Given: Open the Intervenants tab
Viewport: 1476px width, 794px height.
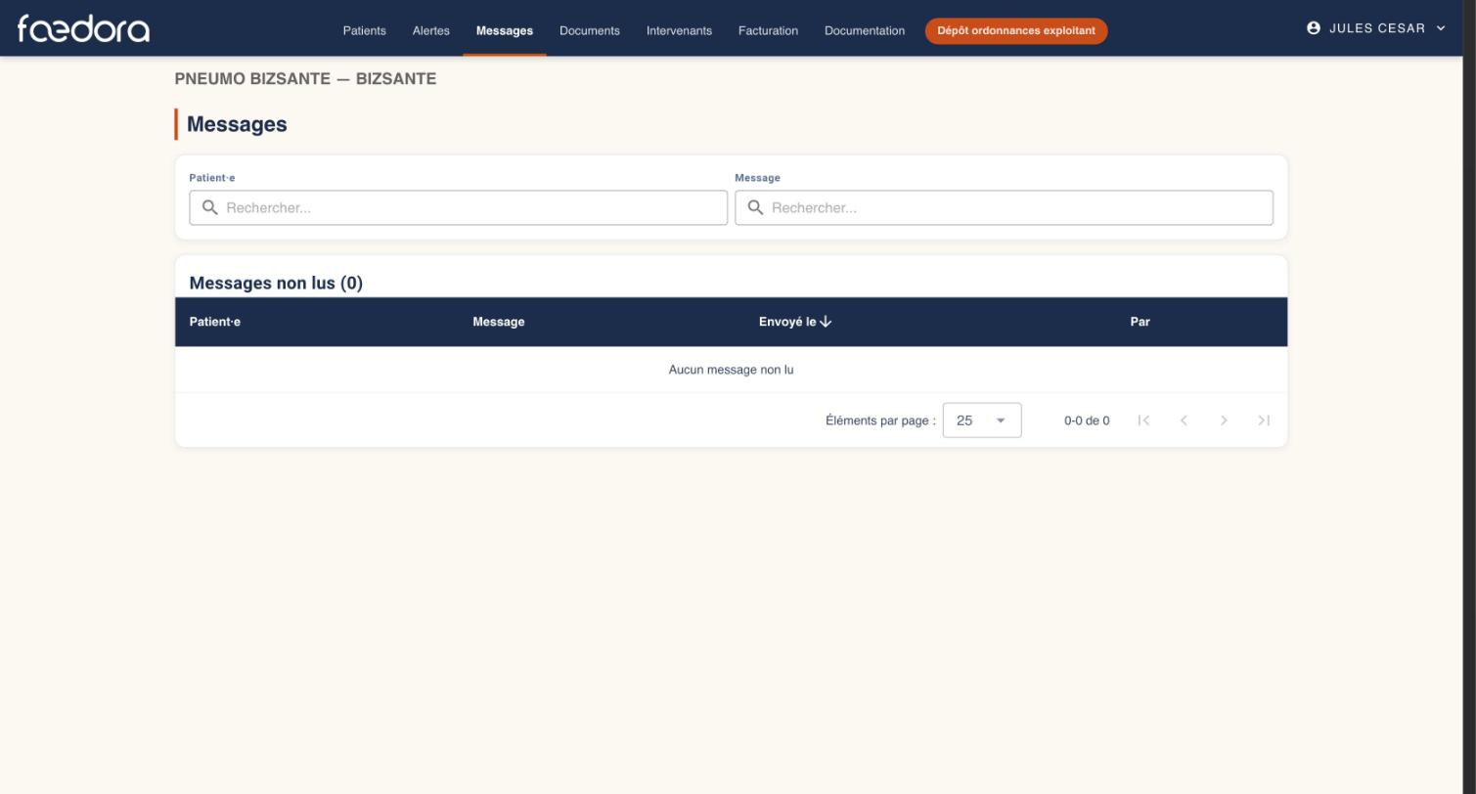Looking at the screenshot, I should 679,30.
